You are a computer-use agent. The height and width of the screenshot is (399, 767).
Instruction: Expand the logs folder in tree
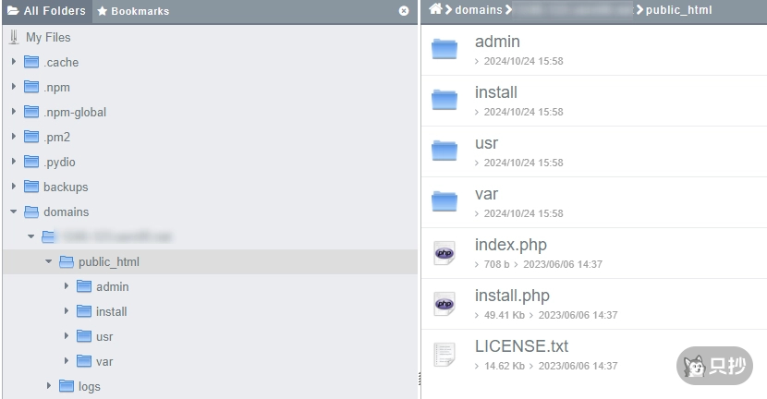pos(49,386)
